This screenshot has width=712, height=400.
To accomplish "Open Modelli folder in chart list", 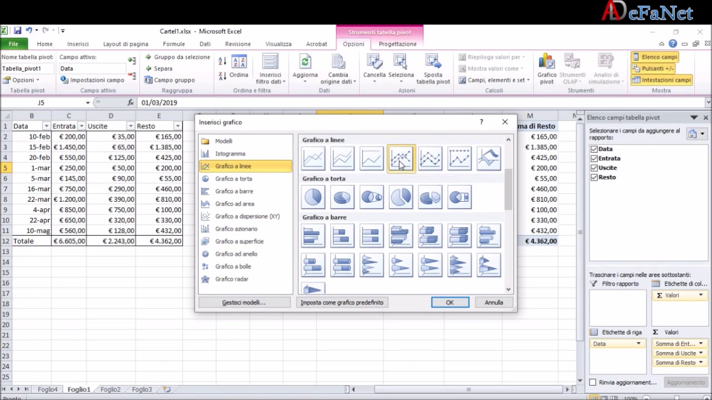I will pyautogui.click(x=224, y=141).
